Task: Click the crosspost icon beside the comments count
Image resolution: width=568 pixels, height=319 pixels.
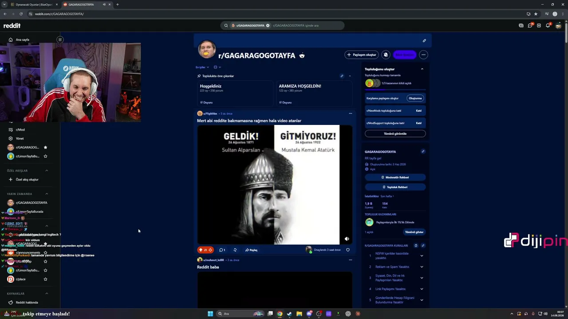Action: [x=235, y=250]
